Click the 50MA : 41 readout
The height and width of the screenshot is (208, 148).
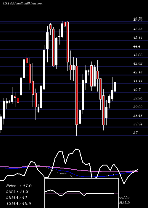click(17, 198)
